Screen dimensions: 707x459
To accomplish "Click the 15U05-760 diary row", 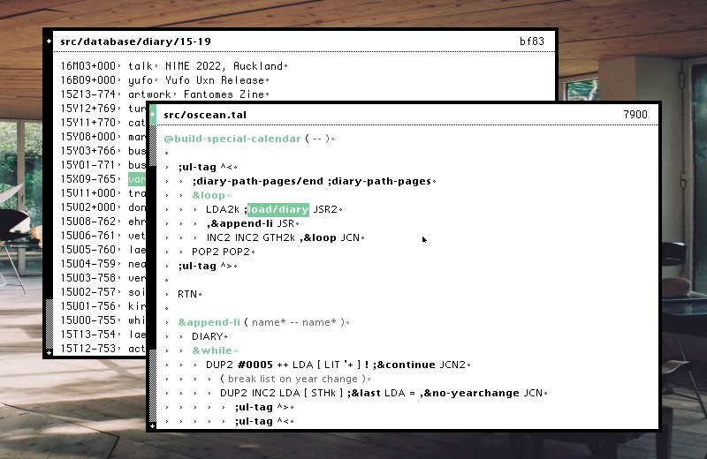I will 103,250.
